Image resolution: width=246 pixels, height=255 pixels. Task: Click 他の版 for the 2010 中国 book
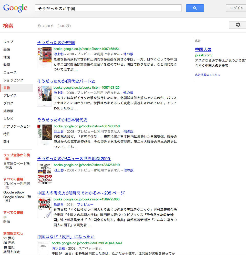point(128,54)
